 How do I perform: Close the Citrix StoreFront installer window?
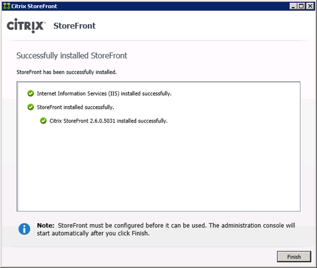point(310,6)
